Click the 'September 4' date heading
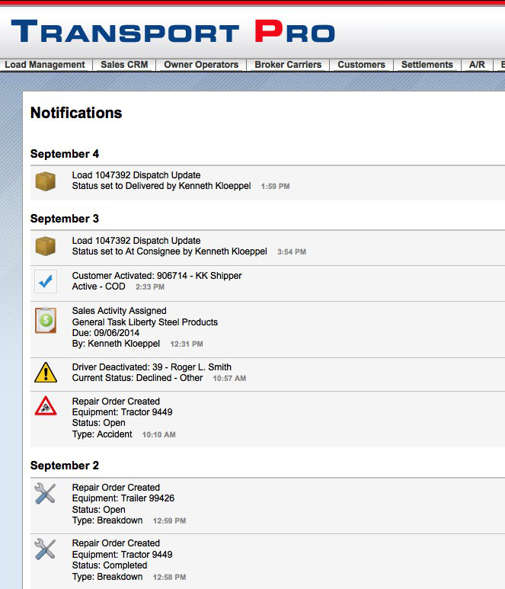This screenshot has height=589, width=505. (65, 154)
